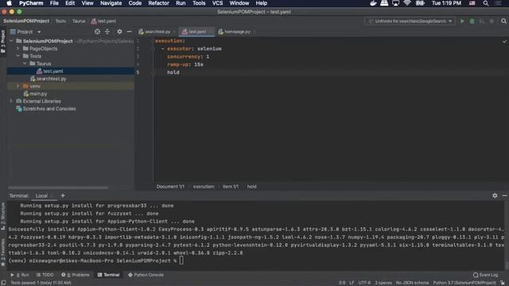Click the Tests breadcrumb in navigation bar
Image resolution: width=509 pixels, height=286 pixels.
(60, 21)
